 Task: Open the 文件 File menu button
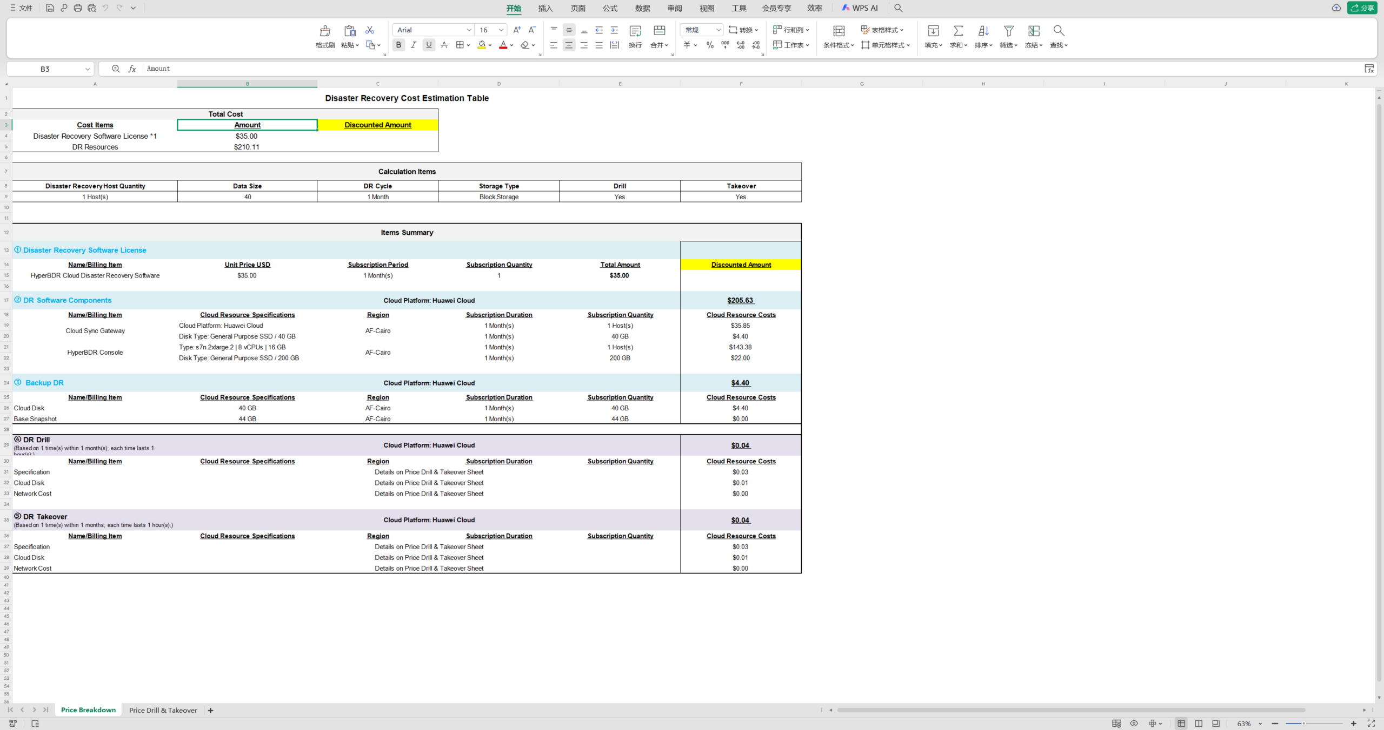(x=22, y=8)
